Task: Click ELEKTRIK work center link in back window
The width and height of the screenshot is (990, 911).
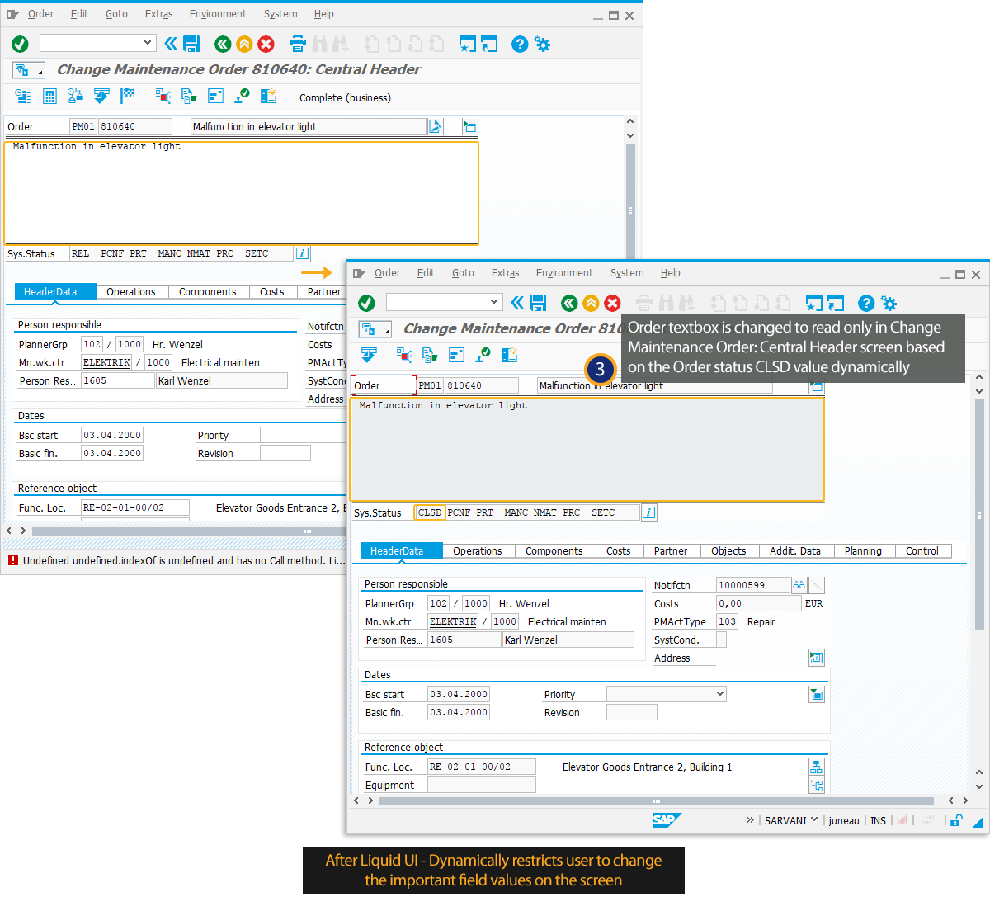Action: (x=106, y=362)
